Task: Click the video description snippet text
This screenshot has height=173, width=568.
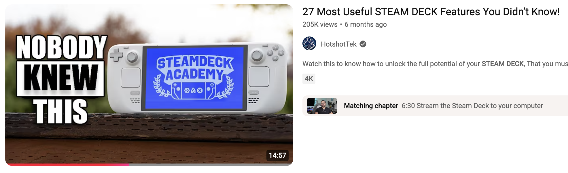Action: (435, 64)
